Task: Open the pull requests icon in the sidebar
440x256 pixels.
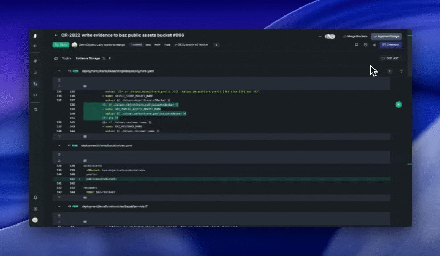Action: pos(35,84)
